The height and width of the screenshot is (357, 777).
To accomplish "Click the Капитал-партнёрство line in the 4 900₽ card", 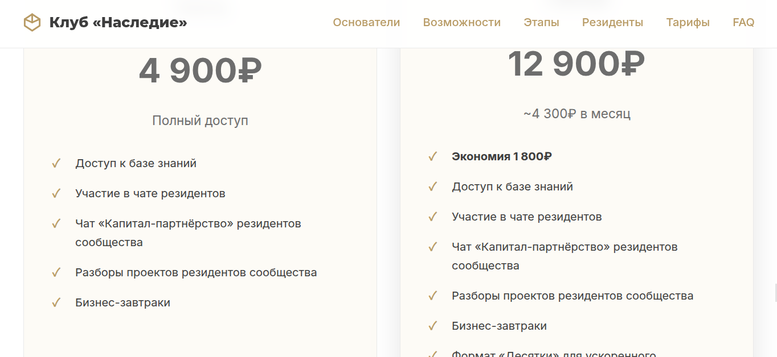I will tap(188, 233).
